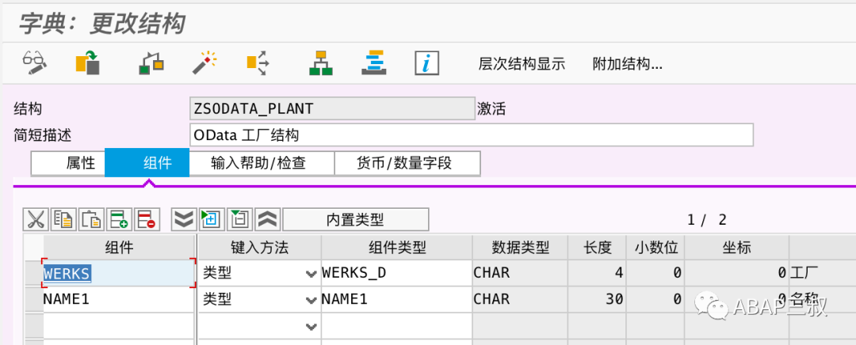This screenshot has width=856, height=345.
Task: Open the where-used list icon
Action: coord(258,63)
